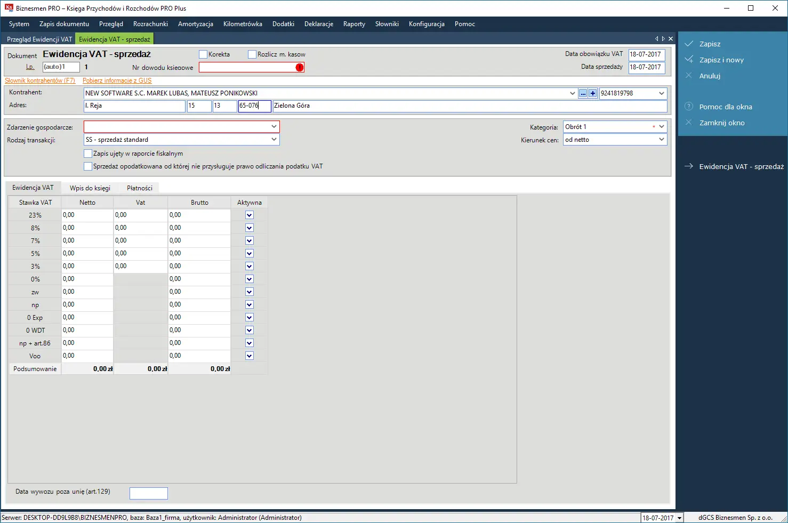This screenshot has height=523, width=788.
Task: Click Zapisz i nowy
Action: click(x=721, y=60)
